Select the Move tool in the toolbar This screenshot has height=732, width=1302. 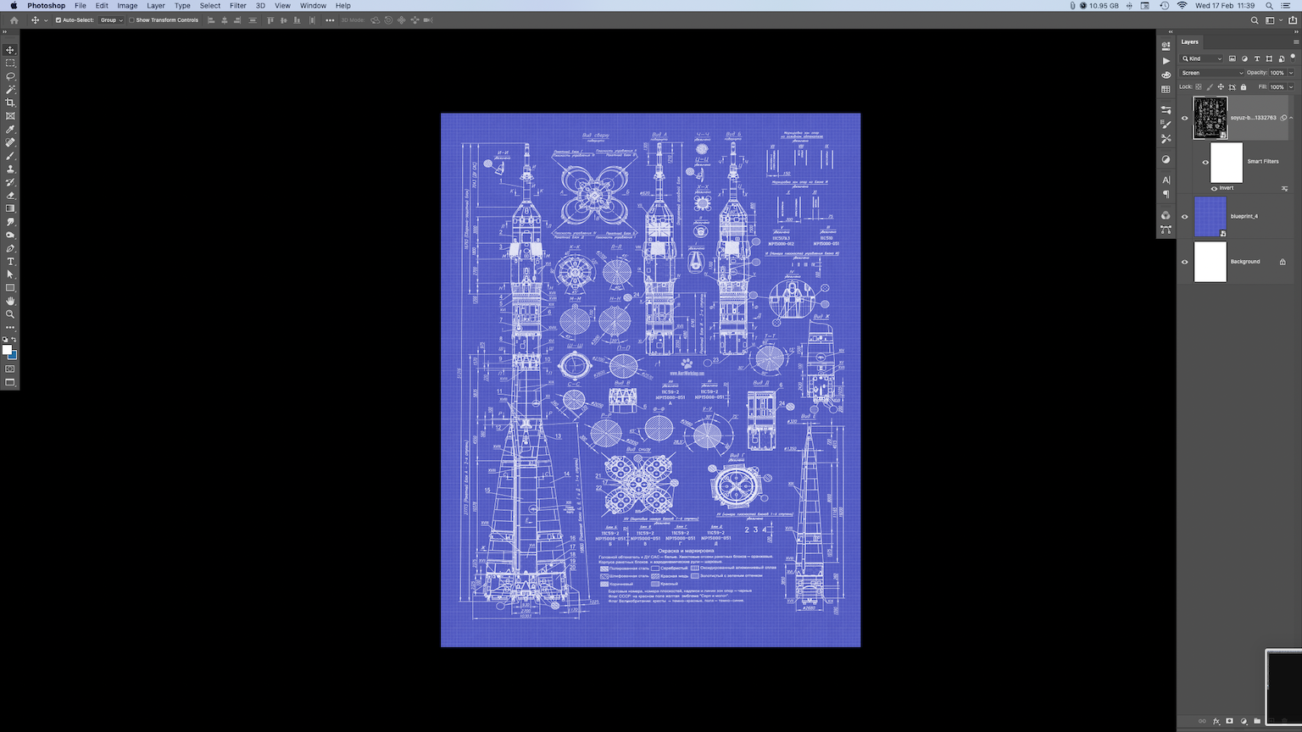click(10, 50)
